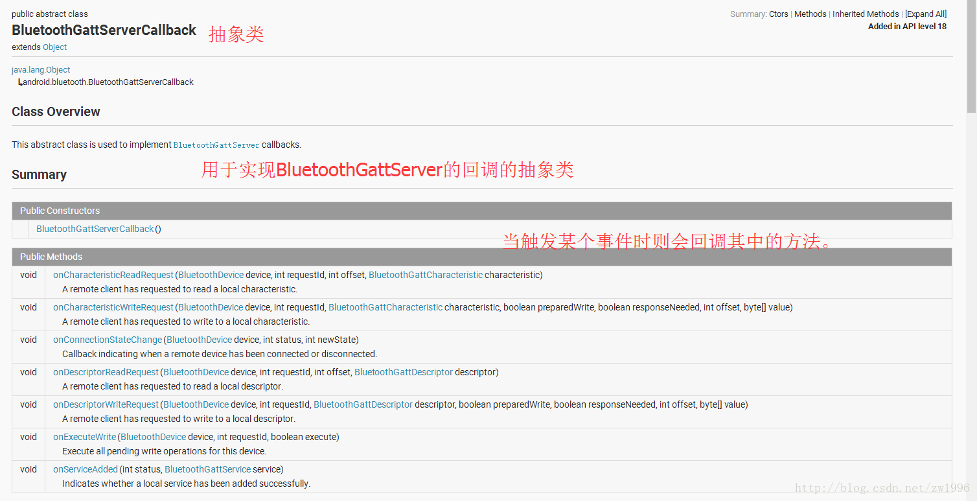The image size is (977, 501).
Task: Open the Ctors summary link
Action: click(x=779, y=14)
